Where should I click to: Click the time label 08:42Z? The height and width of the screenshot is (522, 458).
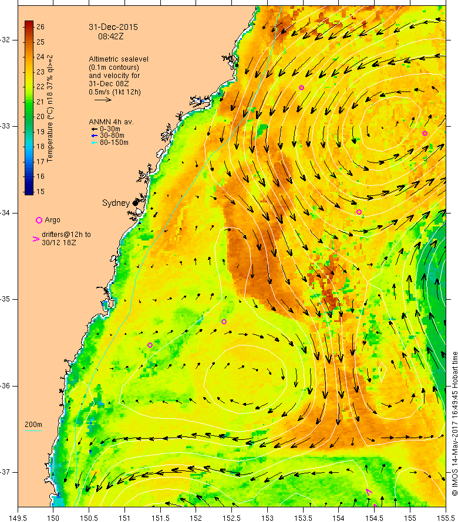tap(110, 36)
